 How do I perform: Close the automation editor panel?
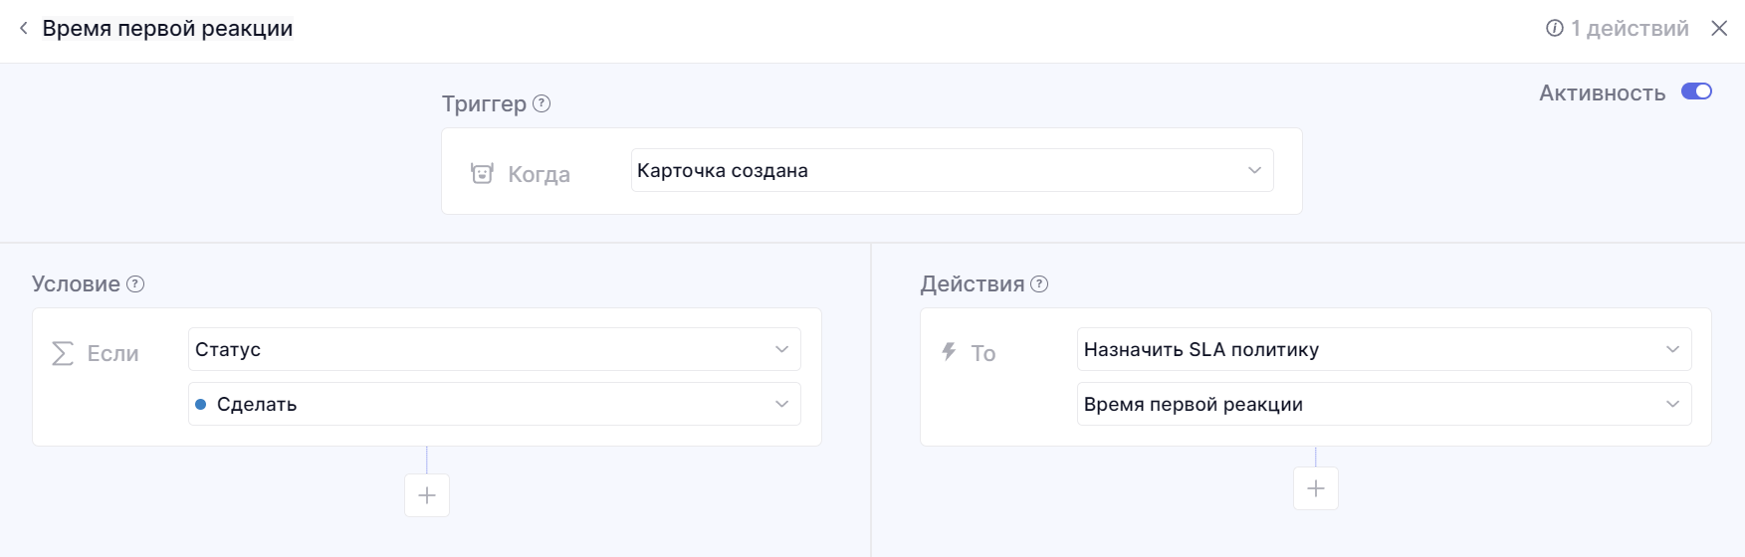click(x=1719, y=29)
